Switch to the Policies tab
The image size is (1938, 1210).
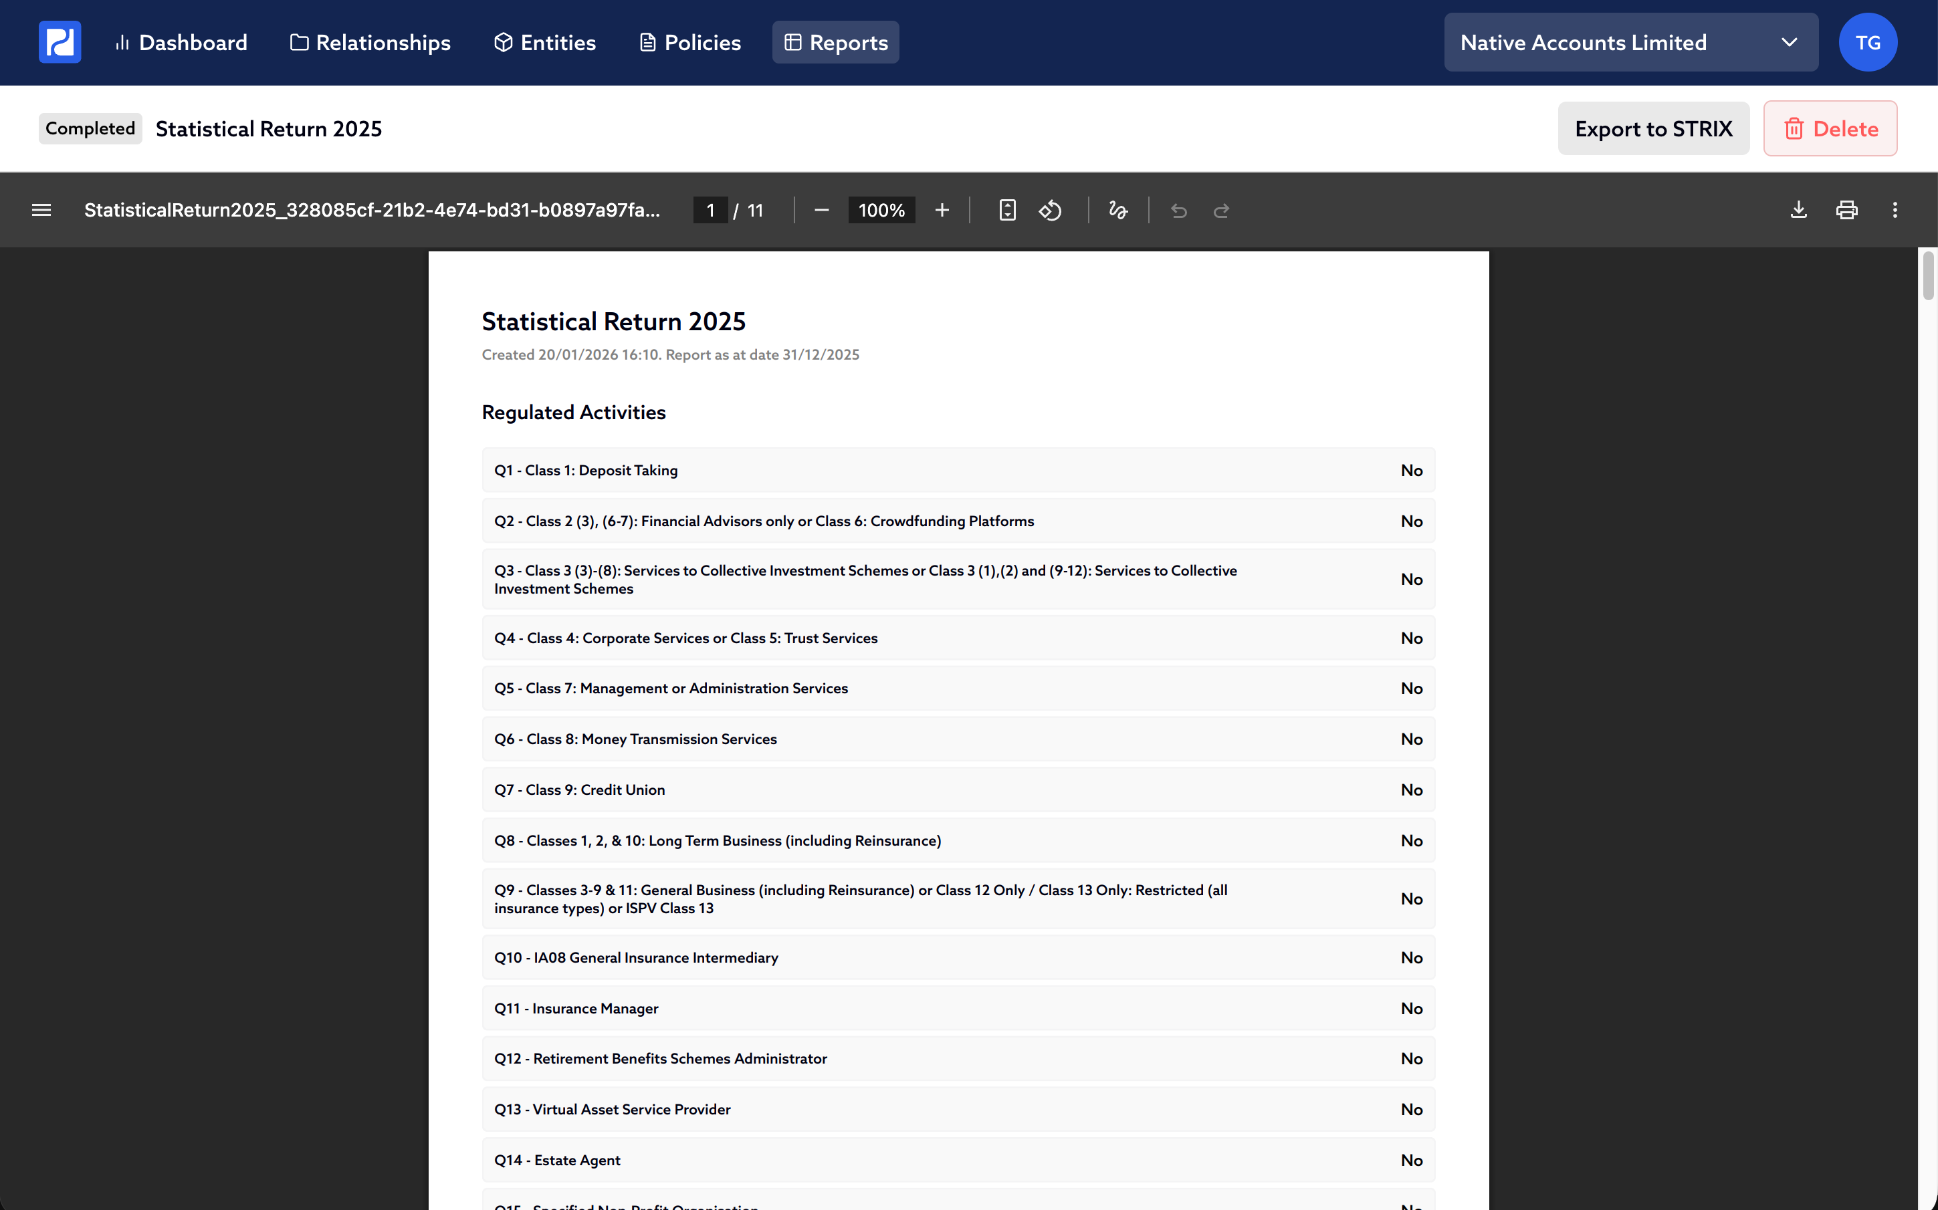690,42
